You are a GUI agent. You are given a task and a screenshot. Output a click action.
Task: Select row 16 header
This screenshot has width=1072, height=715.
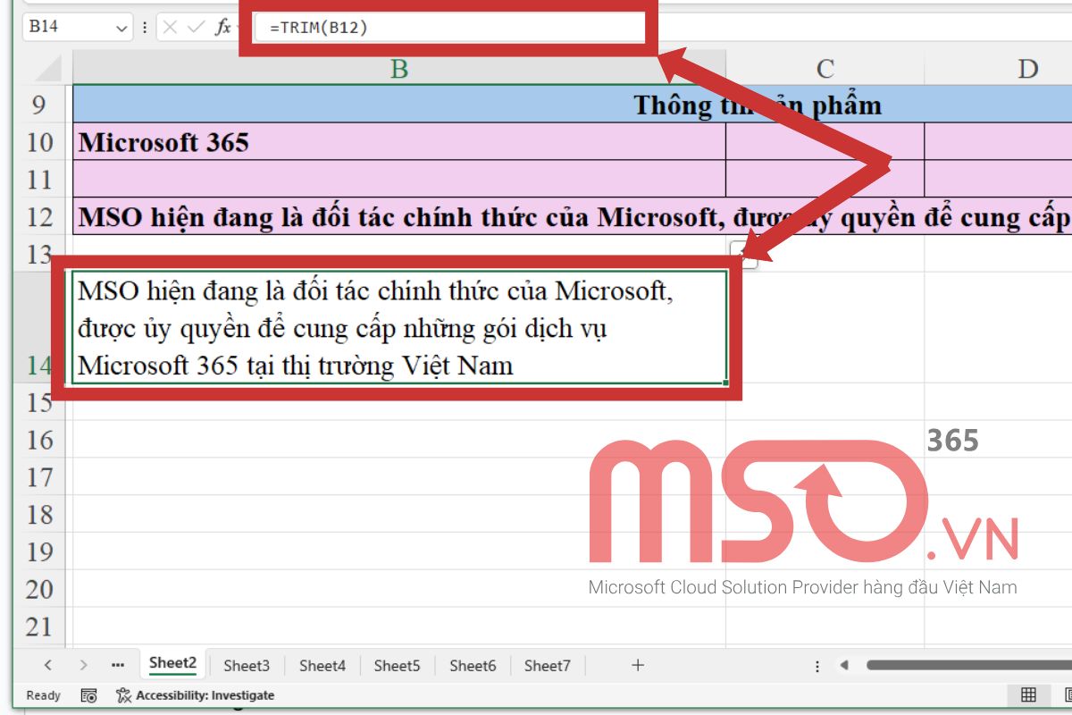pyautogui.click(x=38, y=440)
